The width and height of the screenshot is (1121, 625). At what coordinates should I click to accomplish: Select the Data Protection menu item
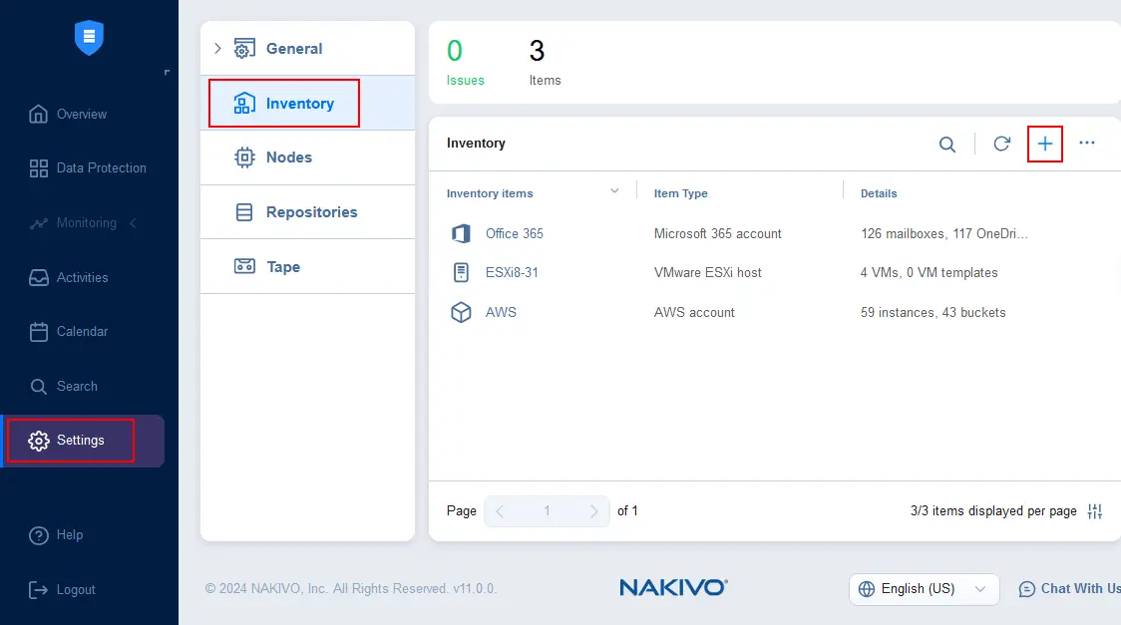[x=101, y=168]
